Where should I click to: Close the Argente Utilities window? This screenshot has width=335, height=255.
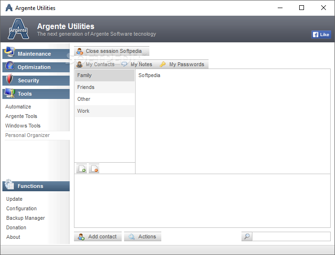tap(324, 8)
